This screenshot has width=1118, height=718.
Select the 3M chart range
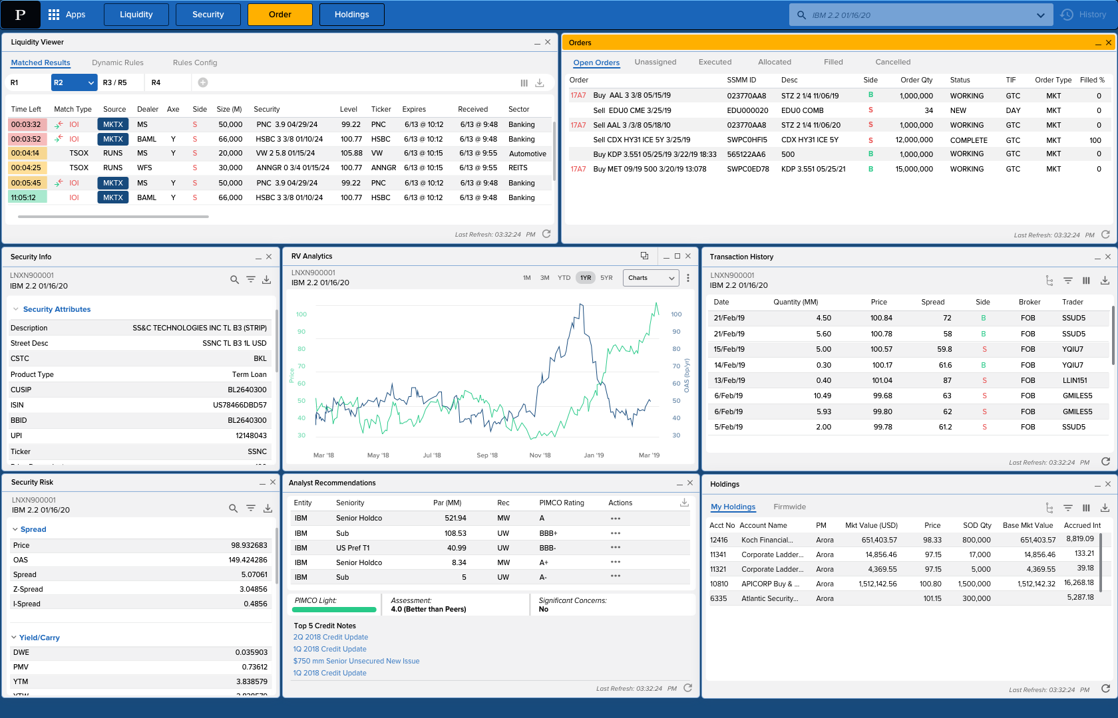tap(545, 278)
